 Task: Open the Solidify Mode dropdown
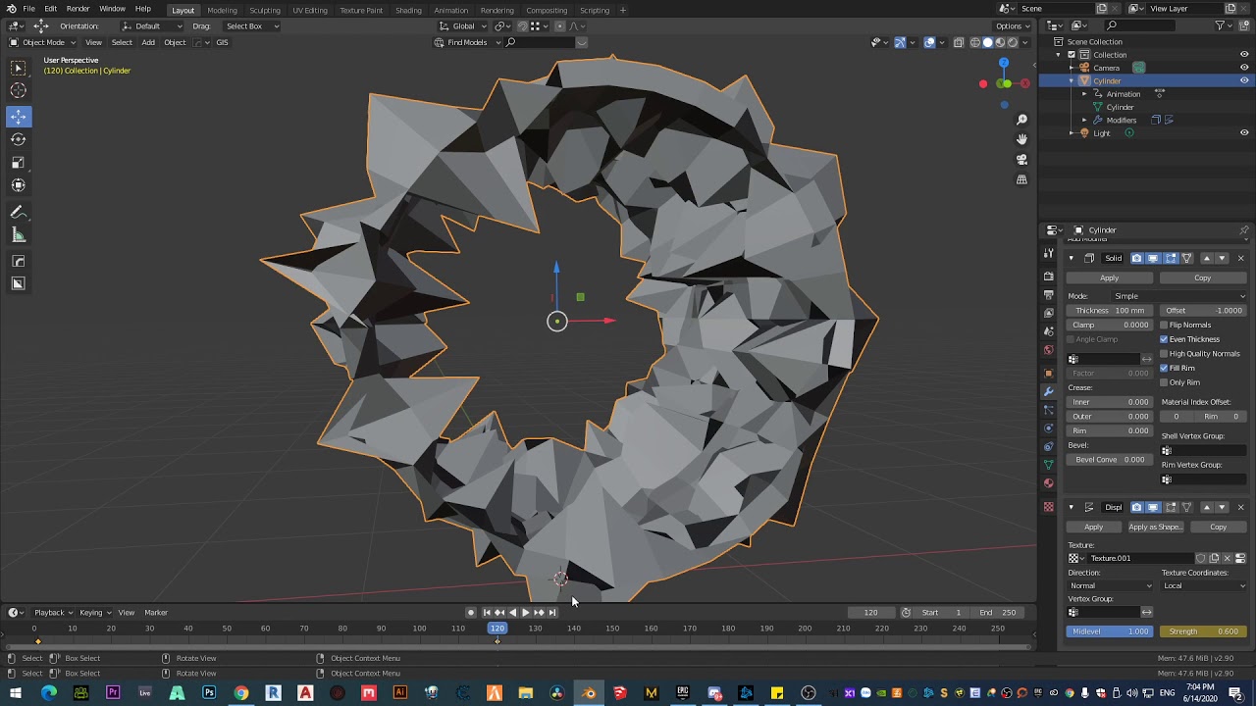point(1178,296)
